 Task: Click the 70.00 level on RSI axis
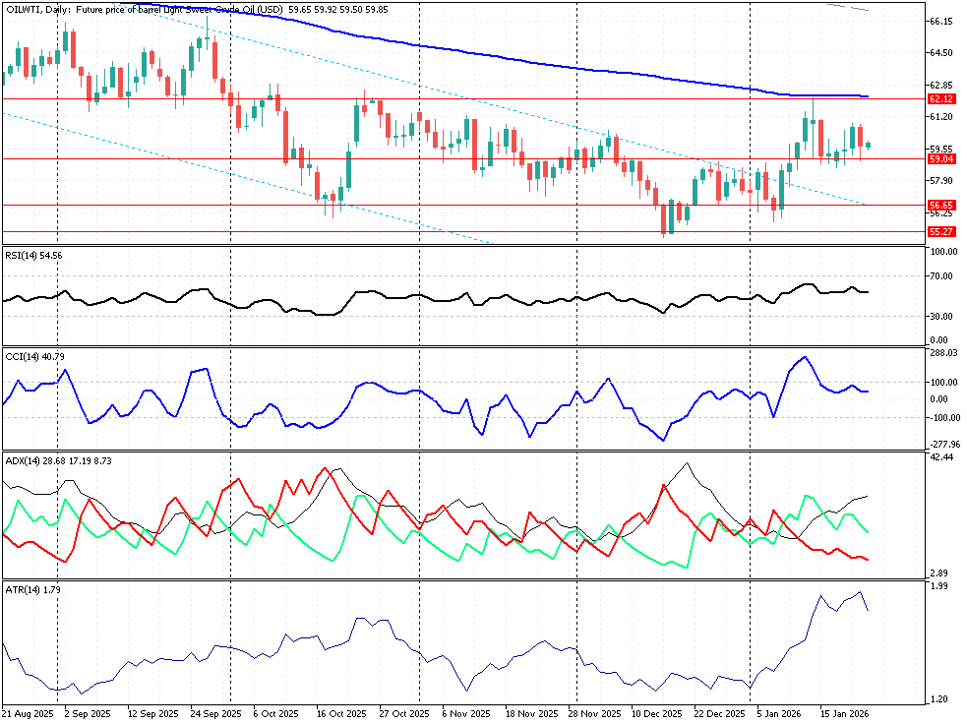click(x=941, y=276)
